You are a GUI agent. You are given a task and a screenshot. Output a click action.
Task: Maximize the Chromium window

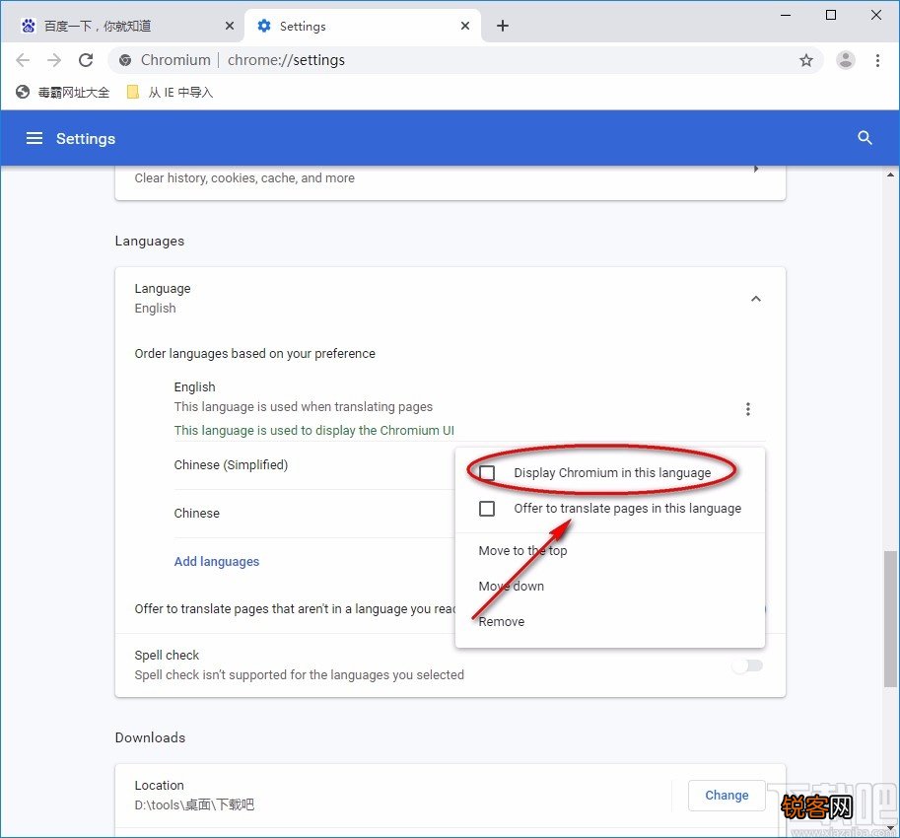830,15
